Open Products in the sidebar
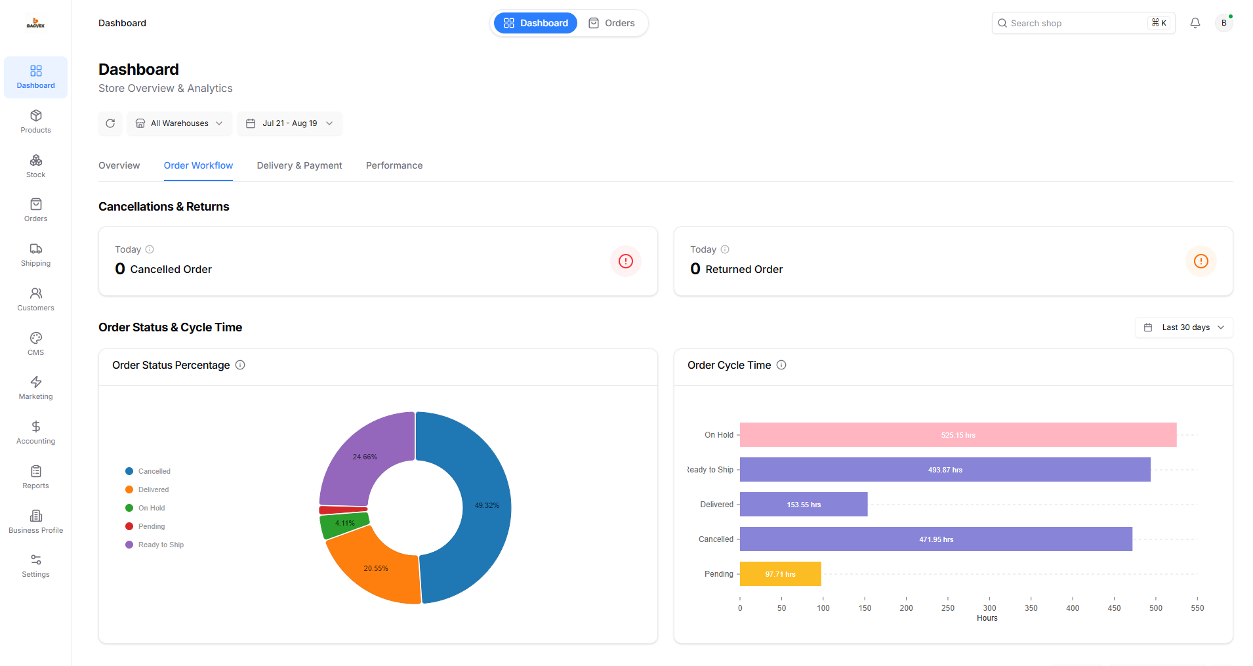This screenshot has height=666, width=1253. coord(36,122)
